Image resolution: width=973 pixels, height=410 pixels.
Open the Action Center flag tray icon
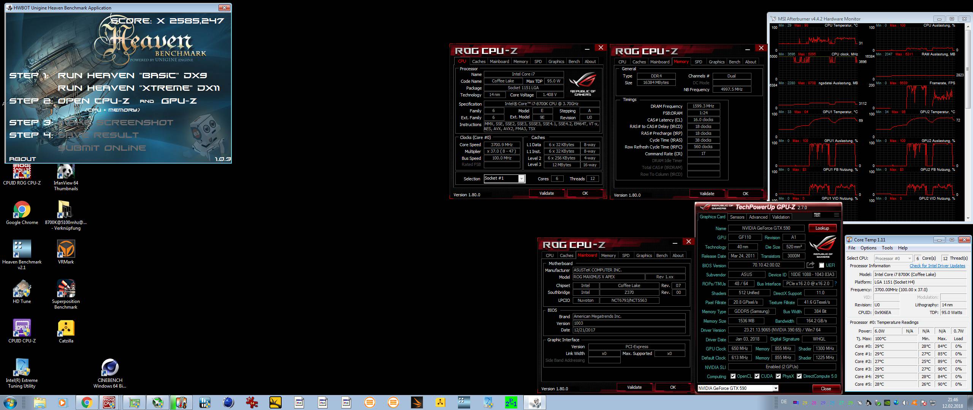(923, 403)
